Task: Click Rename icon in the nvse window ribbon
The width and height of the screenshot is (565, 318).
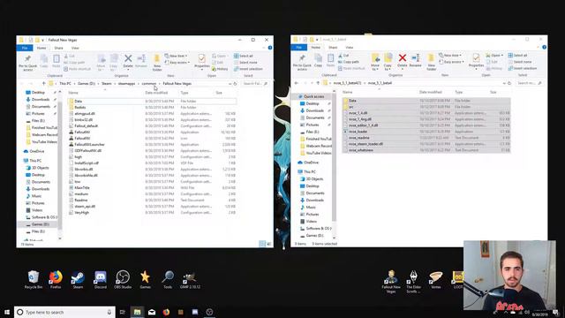Action: point(415,60)
